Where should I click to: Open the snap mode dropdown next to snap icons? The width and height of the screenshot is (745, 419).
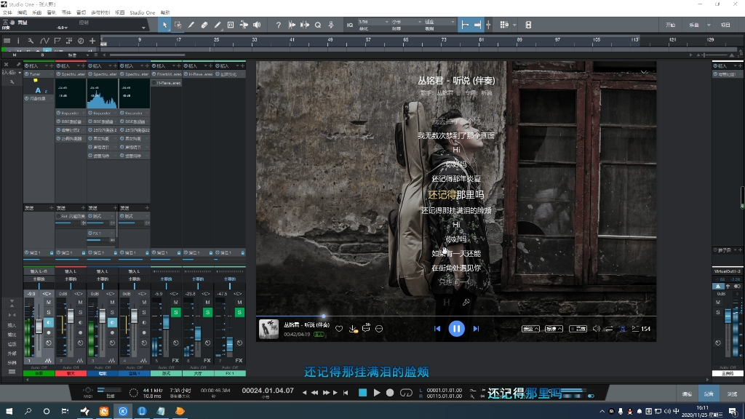pyautogui.click(x=514, y=24)
